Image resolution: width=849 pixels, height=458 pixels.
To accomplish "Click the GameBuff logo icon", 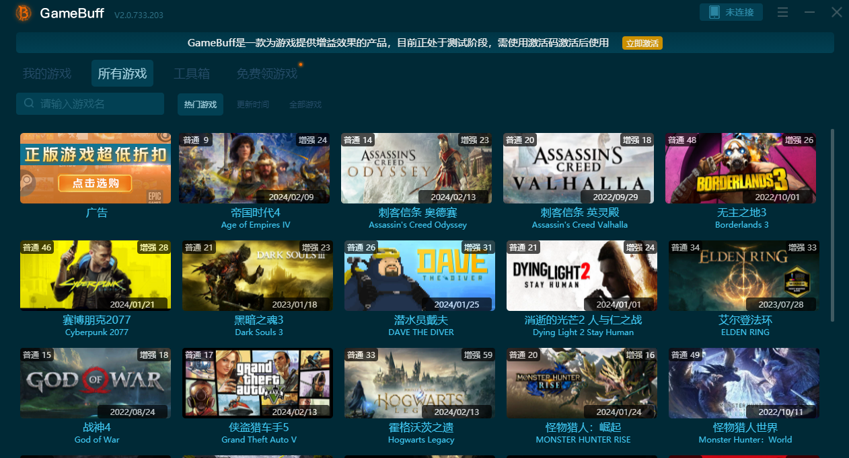I will [x=24, y=13].
